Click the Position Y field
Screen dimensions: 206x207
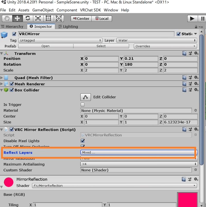[x=141, y=59]
